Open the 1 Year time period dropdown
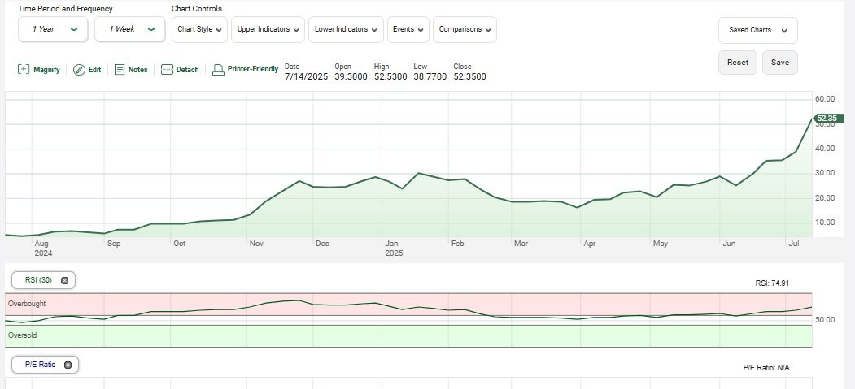The width and height of the screenshot is (855, 389). 53,29
